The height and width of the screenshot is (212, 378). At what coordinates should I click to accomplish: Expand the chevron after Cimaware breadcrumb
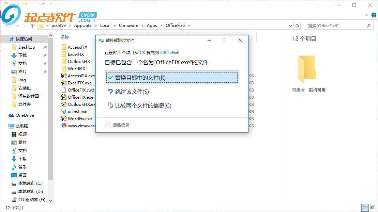143,26
